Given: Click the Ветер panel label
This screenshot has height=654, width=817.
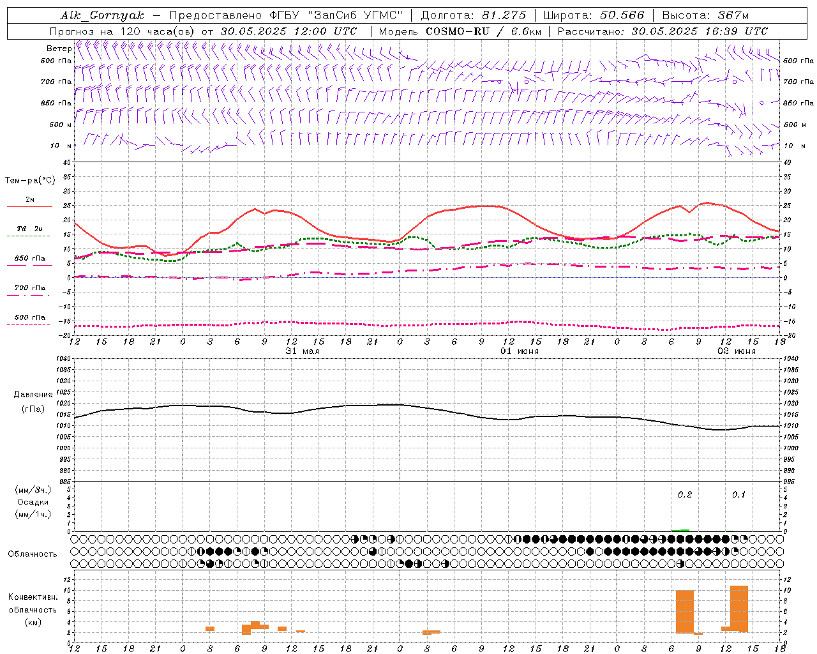Looking at the screenshot, I should (59, 49).
